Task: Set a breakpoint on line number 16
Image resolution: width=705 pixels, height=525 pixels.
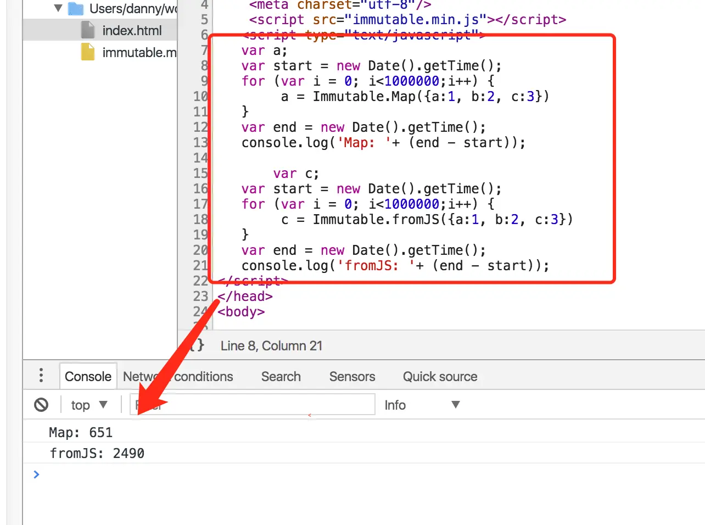Action: click(200, 189)
